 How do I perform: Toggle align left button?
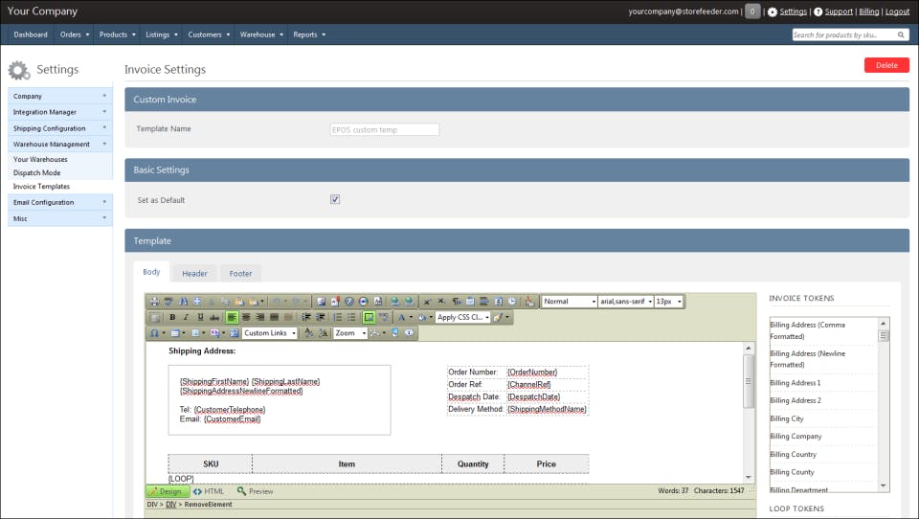232,317
